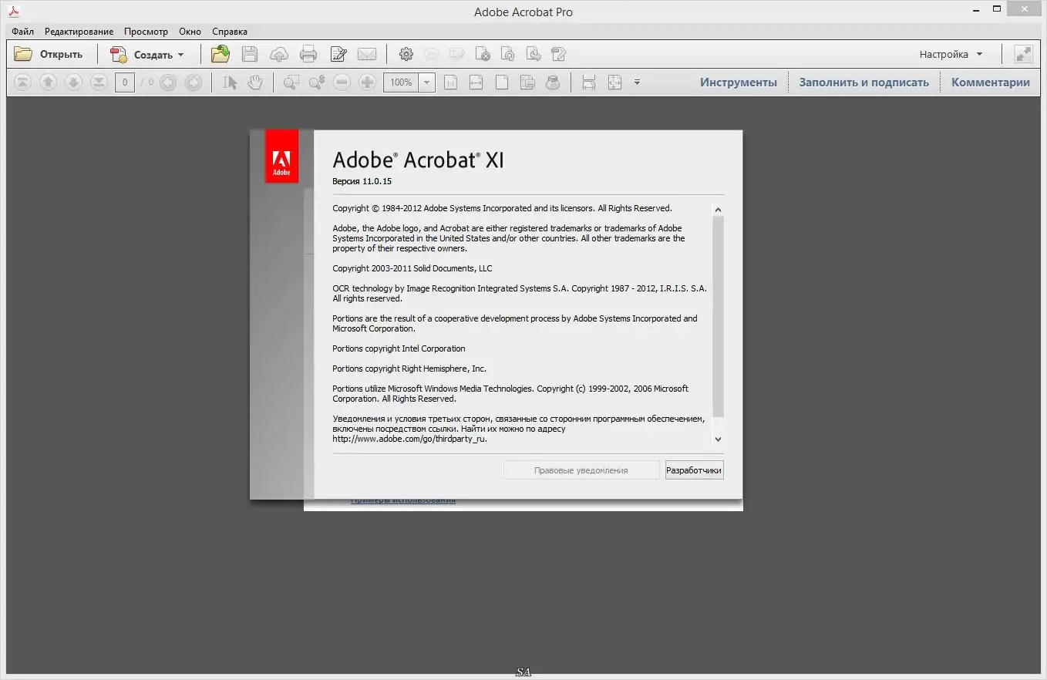This screenshot has height=680, width=1047.
Task: Click the fit to visible content icon
Action: [527, 82]
